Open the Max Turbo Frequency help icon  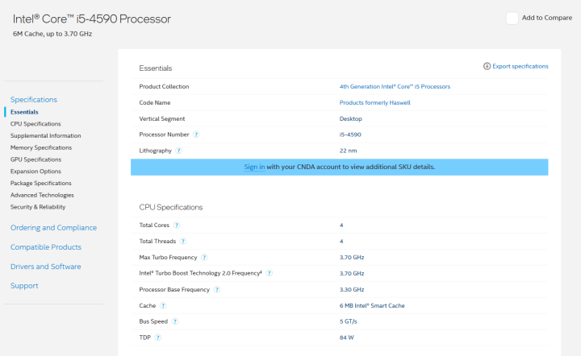(204, 257)
